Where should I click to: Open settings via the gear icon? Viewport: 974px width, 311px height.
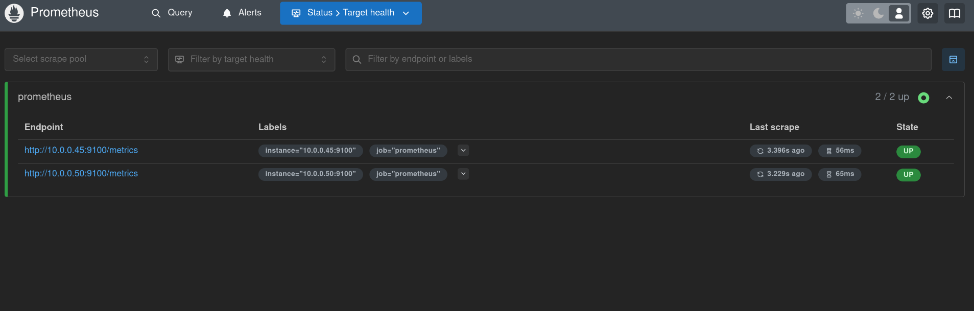928,13
